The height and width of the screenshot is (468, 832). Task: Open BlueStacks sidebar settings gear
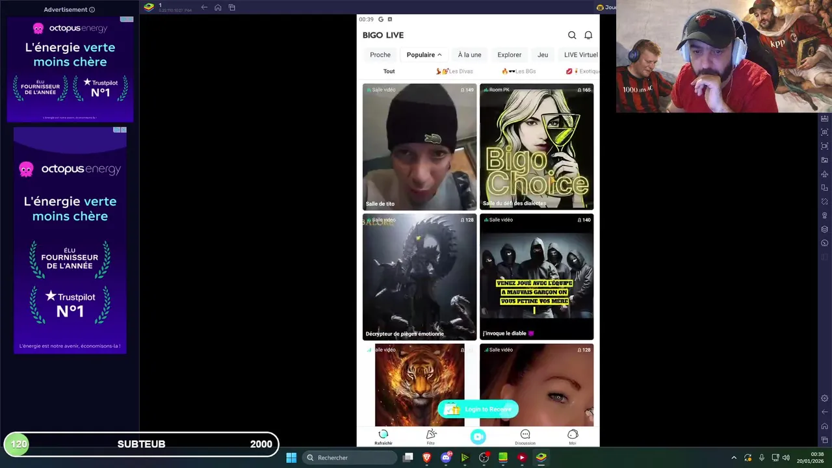coord(825,398)
